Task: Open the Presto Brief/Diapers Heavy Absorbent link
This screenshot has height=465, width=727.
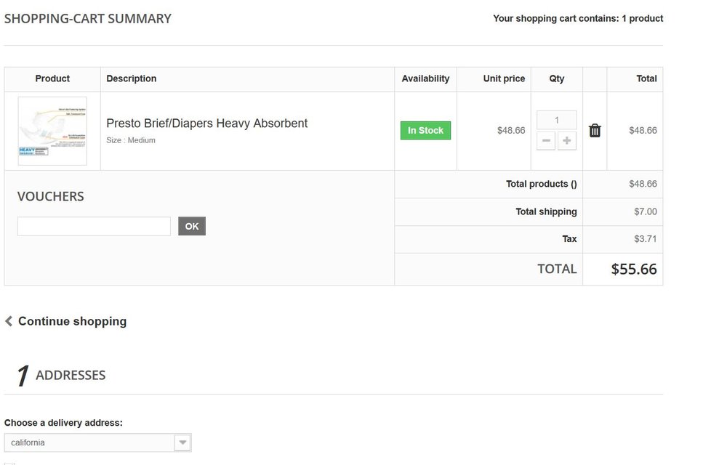Action: [207, 124]
